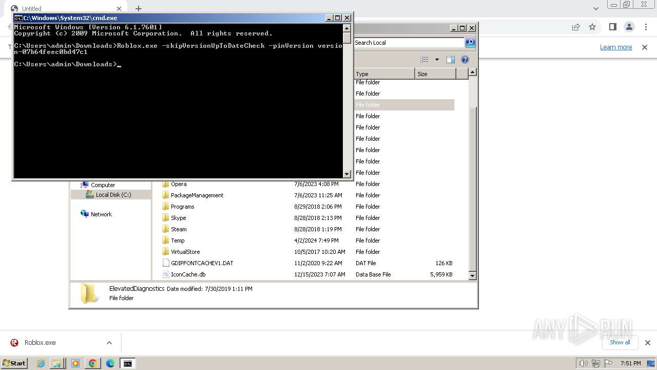The width and height of the screenshot is (657, 370).
Task: Click taskbar clock 7:51 PM
Action: pos(631,363)
